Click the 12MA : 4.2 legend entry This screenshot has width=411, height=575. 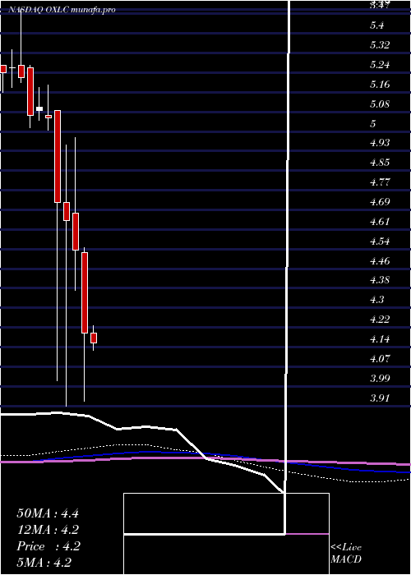point(48,530)
